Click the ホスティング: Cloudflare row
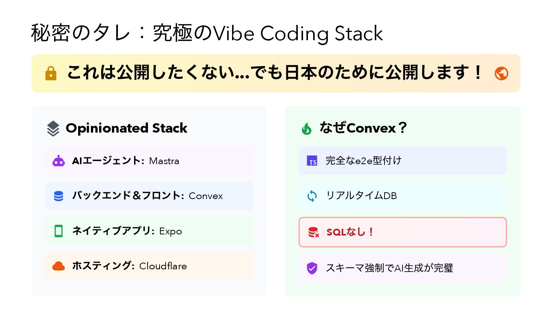This screenshot has width=552, height=311. tap(149, 266)
